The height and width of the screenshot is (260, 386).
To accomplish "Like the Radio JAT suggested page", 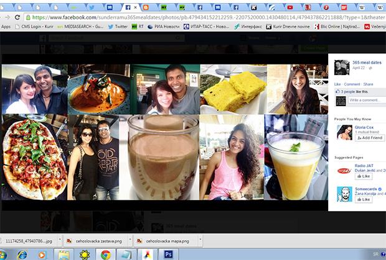I will tap(362, 176).
